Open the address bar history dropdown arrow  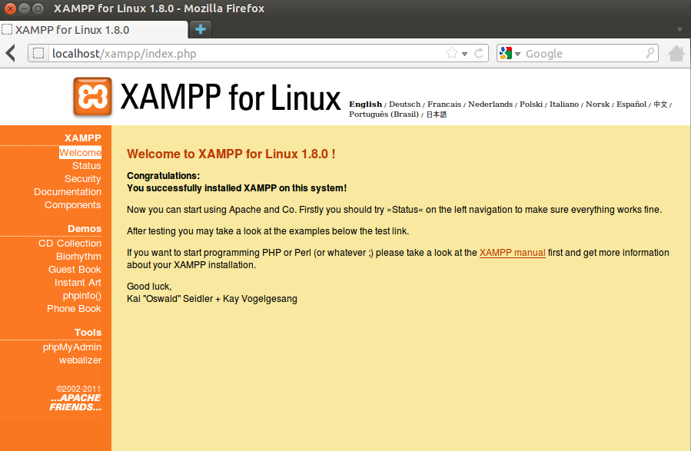(x=464, y=54)
